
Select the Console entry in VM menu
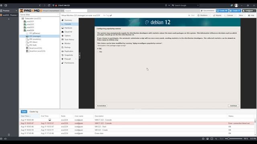click(68, 24)
